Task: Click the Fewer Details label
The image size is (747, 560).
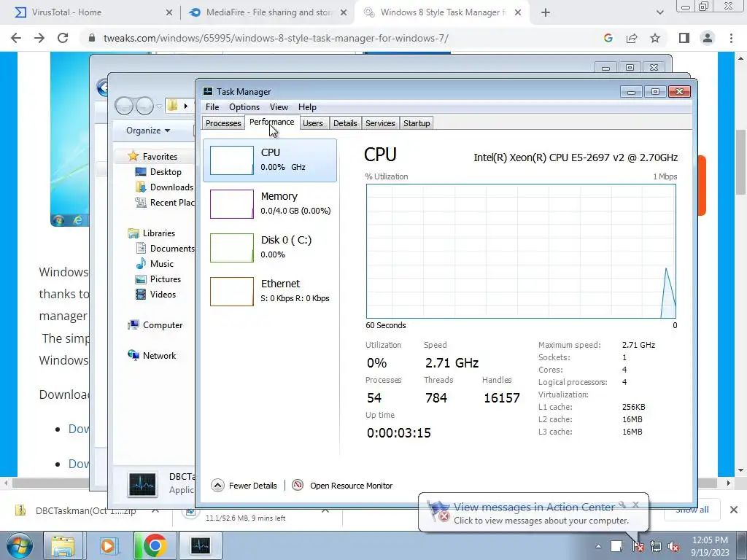Action: (x=253, y=486)
